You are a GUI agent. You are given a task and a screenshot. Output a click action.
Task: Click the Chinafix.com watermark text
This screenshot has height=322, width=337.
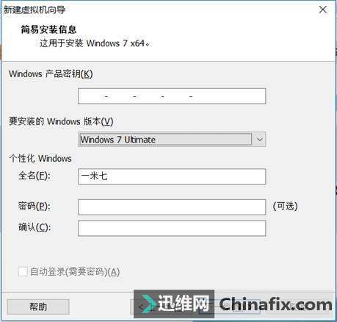275,304
